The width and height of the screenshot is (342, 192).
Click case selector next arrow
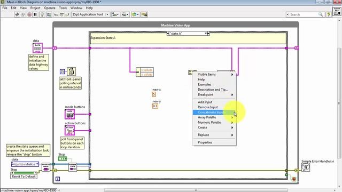coord(208,34)
